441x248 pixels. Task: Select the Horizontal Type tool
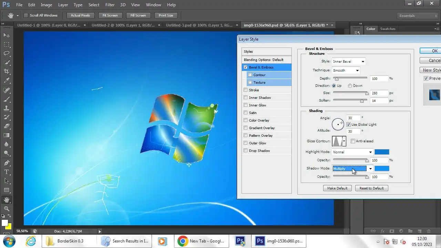click(7, 172)
